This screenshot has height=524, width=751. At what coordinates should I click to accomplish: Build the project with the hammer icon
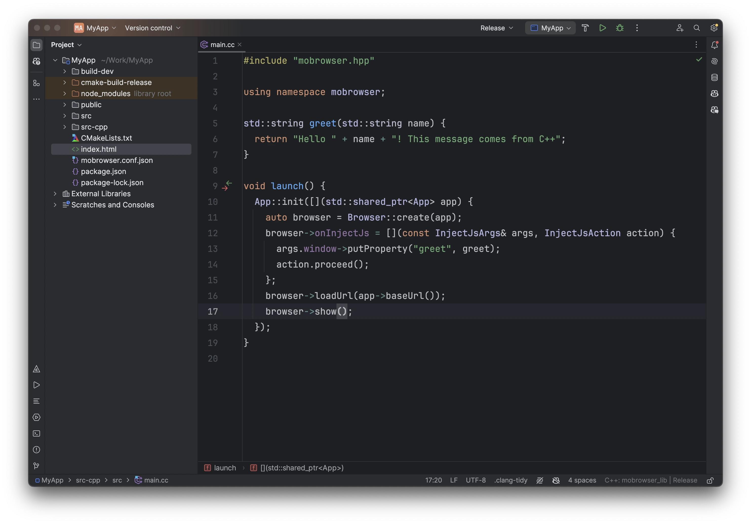point(585,28)
